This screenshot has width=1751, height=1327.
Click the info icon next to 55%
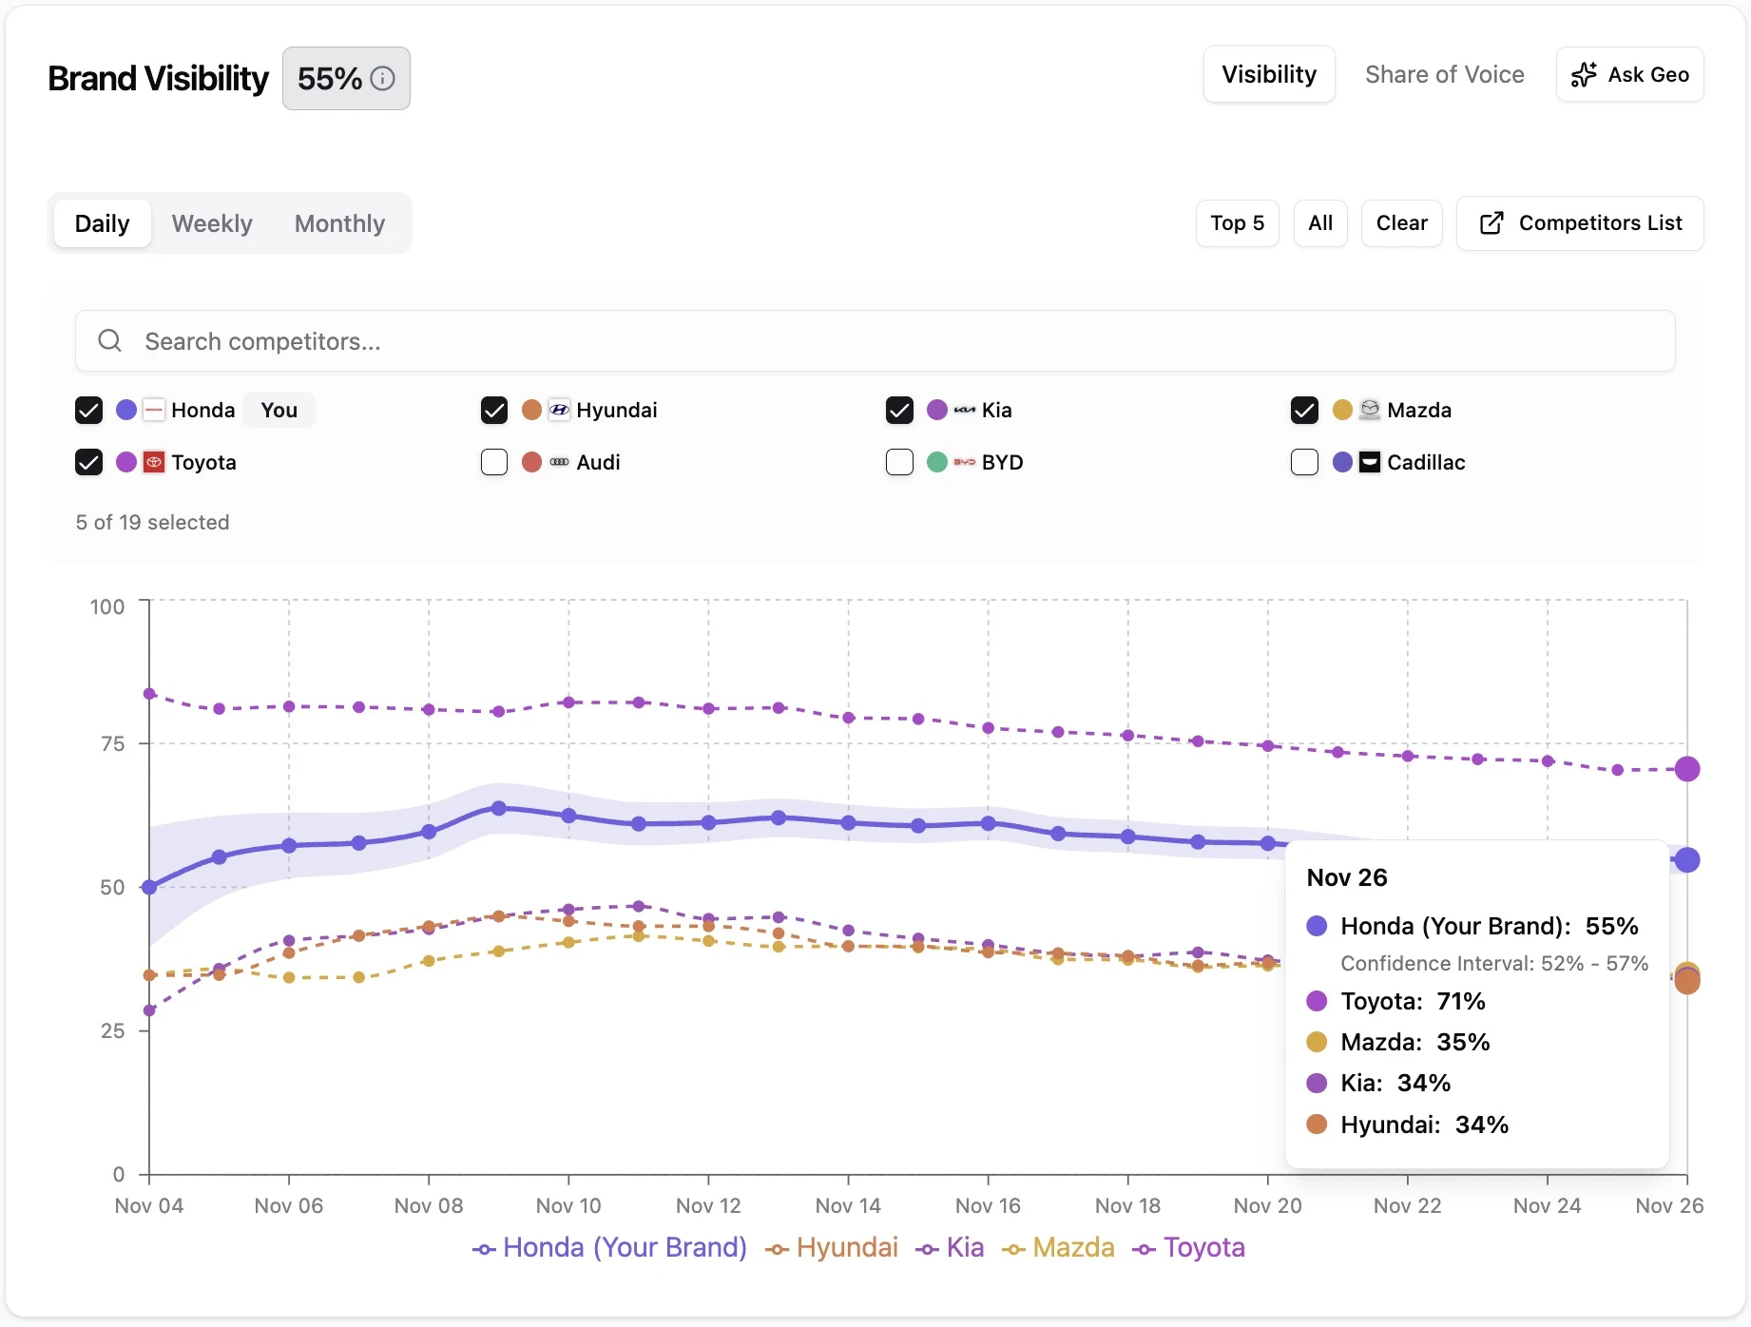click(382, 78)
